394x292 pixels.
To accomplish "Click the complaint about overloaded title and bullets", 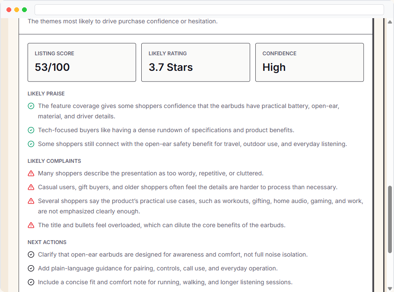I will 162,225.
